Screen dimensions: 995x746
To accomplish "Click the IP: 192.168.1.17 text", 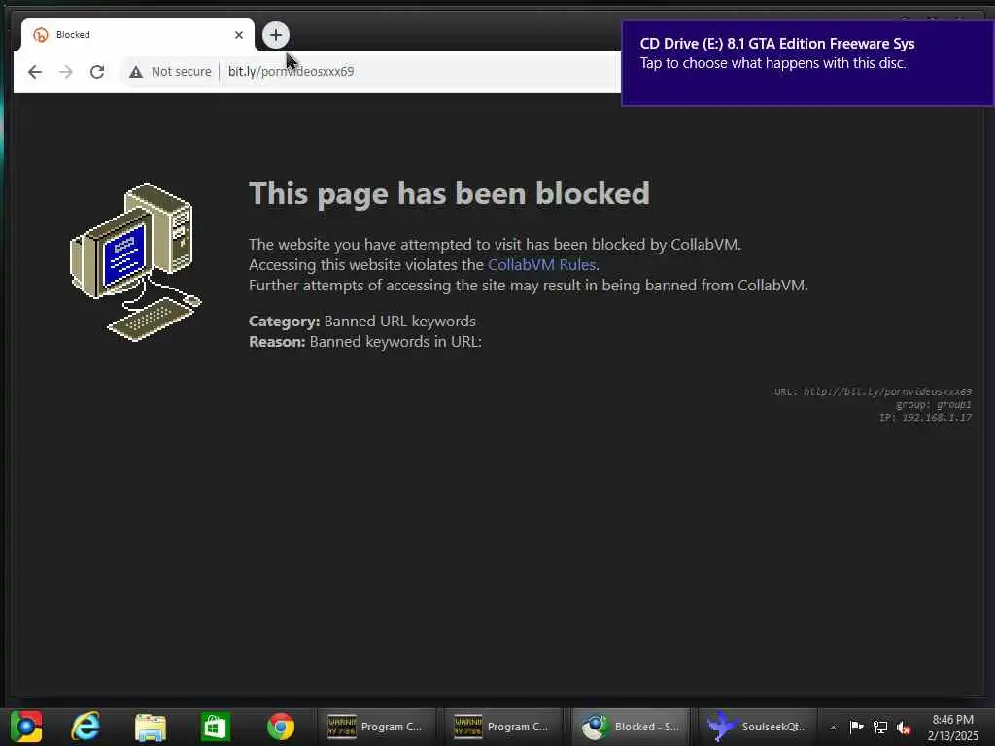I will click(x=925, y=418).
